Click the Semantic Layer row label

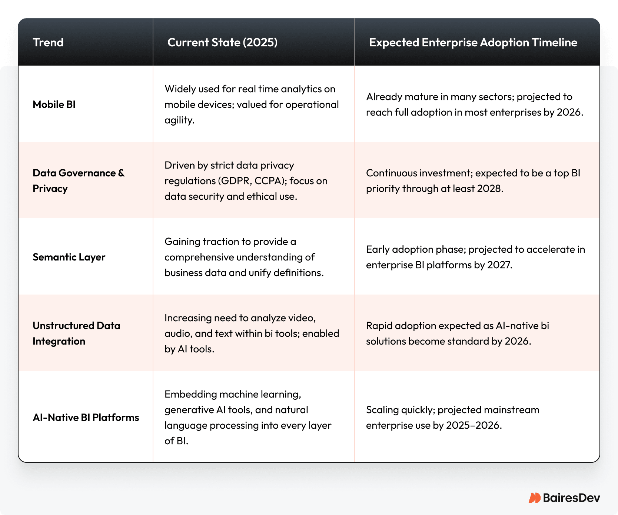(x=69, y=257)
